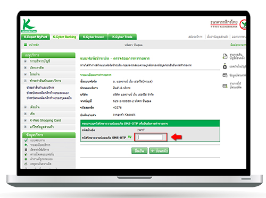This screenshot has width=266, height=198.
Task: Click the green ยืนยัน confirm button
Action: 139,151
